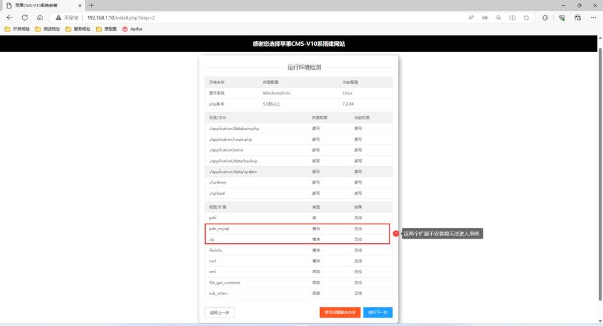Reload the page with the refresh icon
Screen dimensions: 603x326
[25, 18]
